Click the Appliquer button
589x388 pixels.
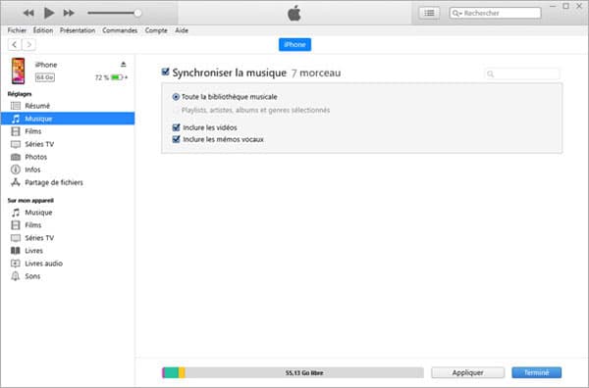(x=467, y=372)
